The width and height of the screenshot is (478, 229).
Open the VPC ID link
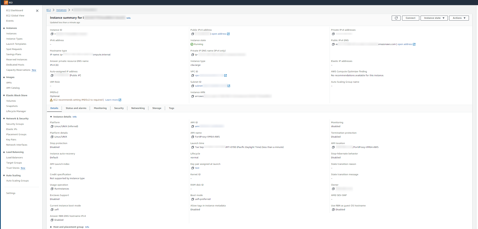211,75
